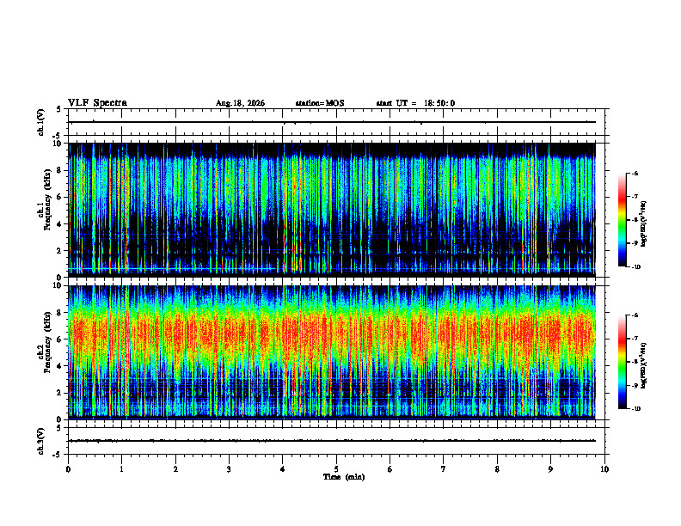Image resolution: width=681 pixels, height=526 pixels.
Task: Click the time-axis tick label "7"
Action: [444, 469]
